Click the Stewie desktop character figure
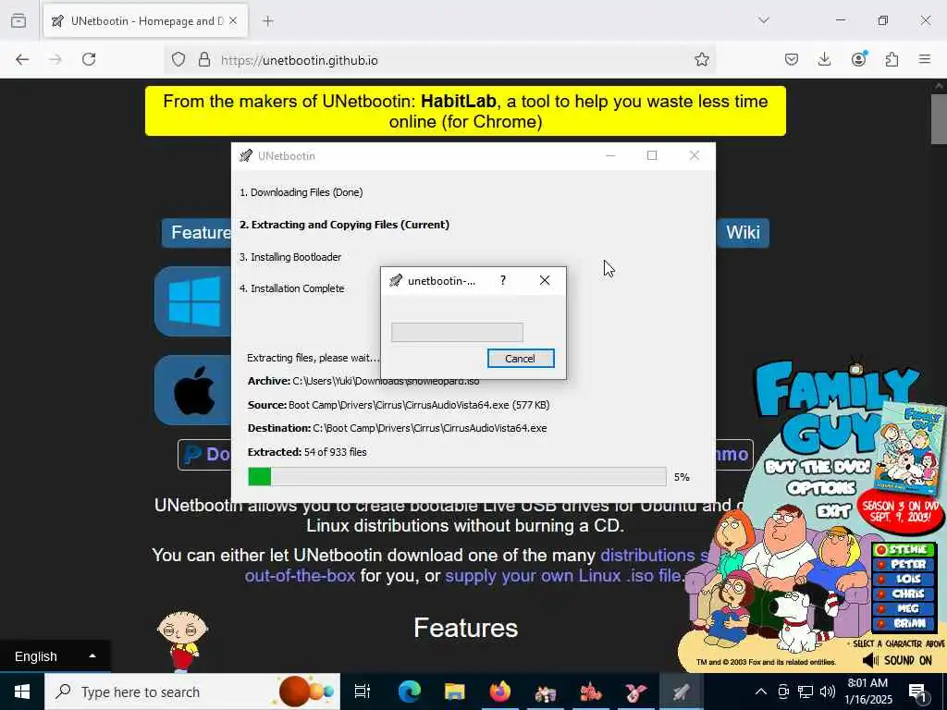 click(x=182, y=640)
